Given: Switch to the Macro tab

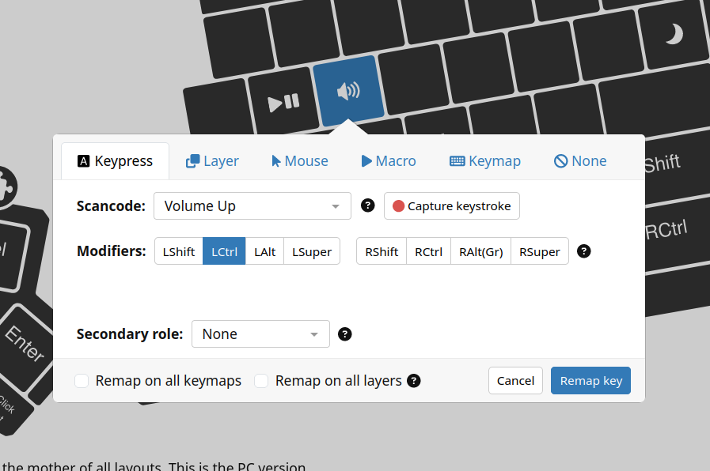Looking at the screenshot, I should pyautogui.click(x=388, y=161).
